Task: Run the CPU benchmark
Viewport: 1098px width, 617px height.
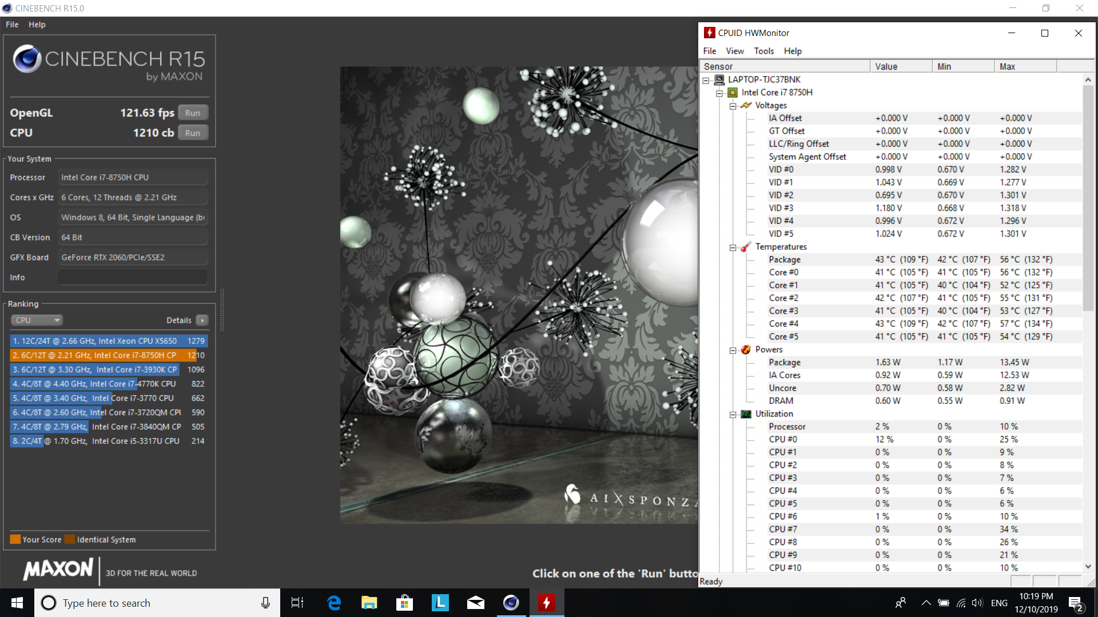Action: tap(193, 133)
